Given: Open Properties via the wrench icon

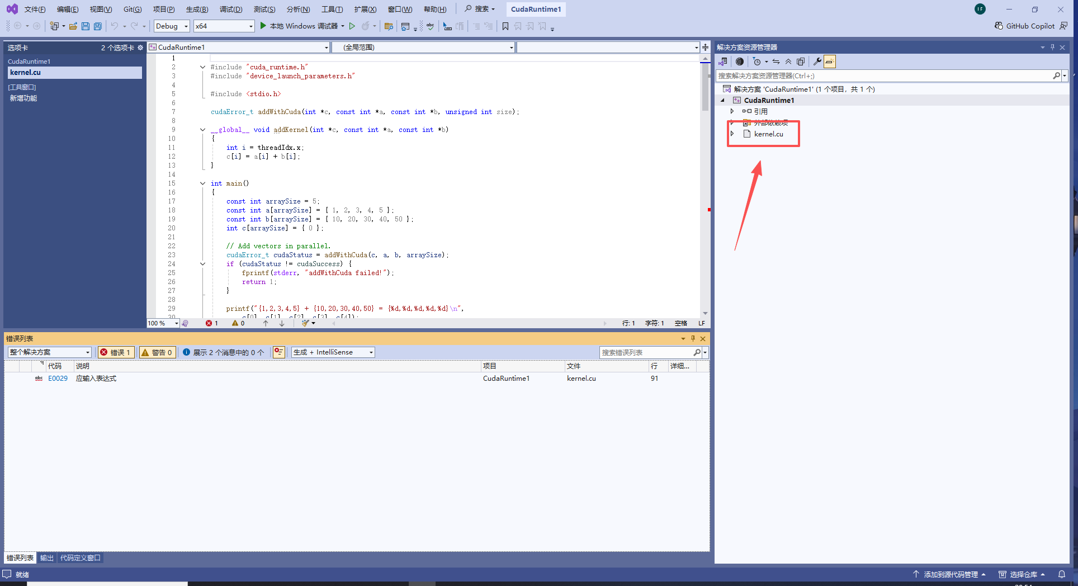Looking at the screenshot, I should pyautogui.click(x=818, y=62).
